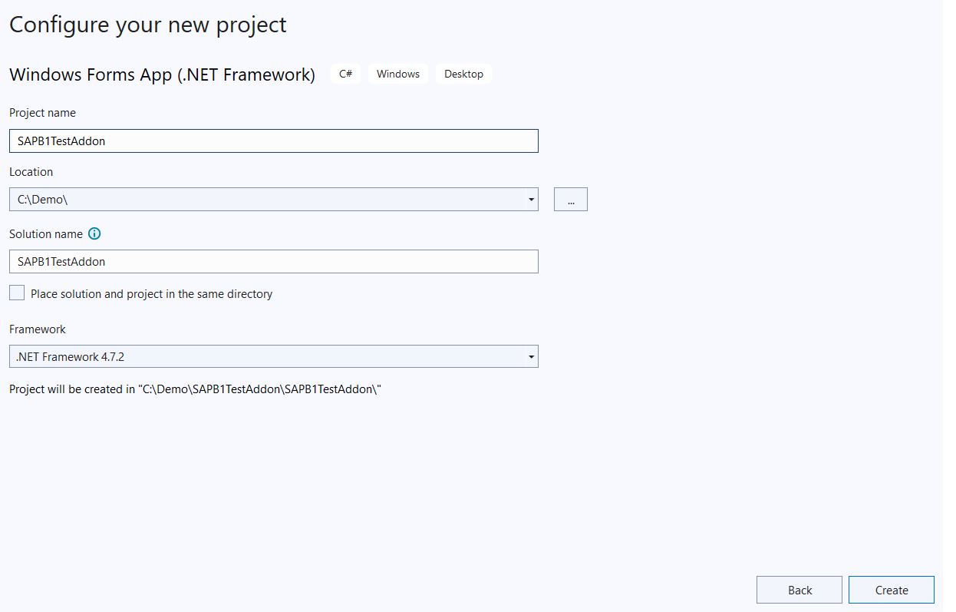Select the SAPB1TestAddon project name text
The height and width of the screenshot is (612, 956).
coord(59,141)
